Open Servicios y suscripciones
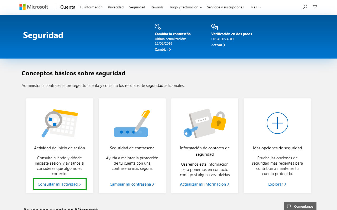The image size is (337, 210). click(225, 7)
